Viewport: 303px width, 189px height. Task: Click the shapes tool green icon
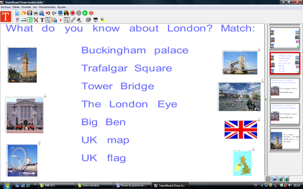point(30,20)
